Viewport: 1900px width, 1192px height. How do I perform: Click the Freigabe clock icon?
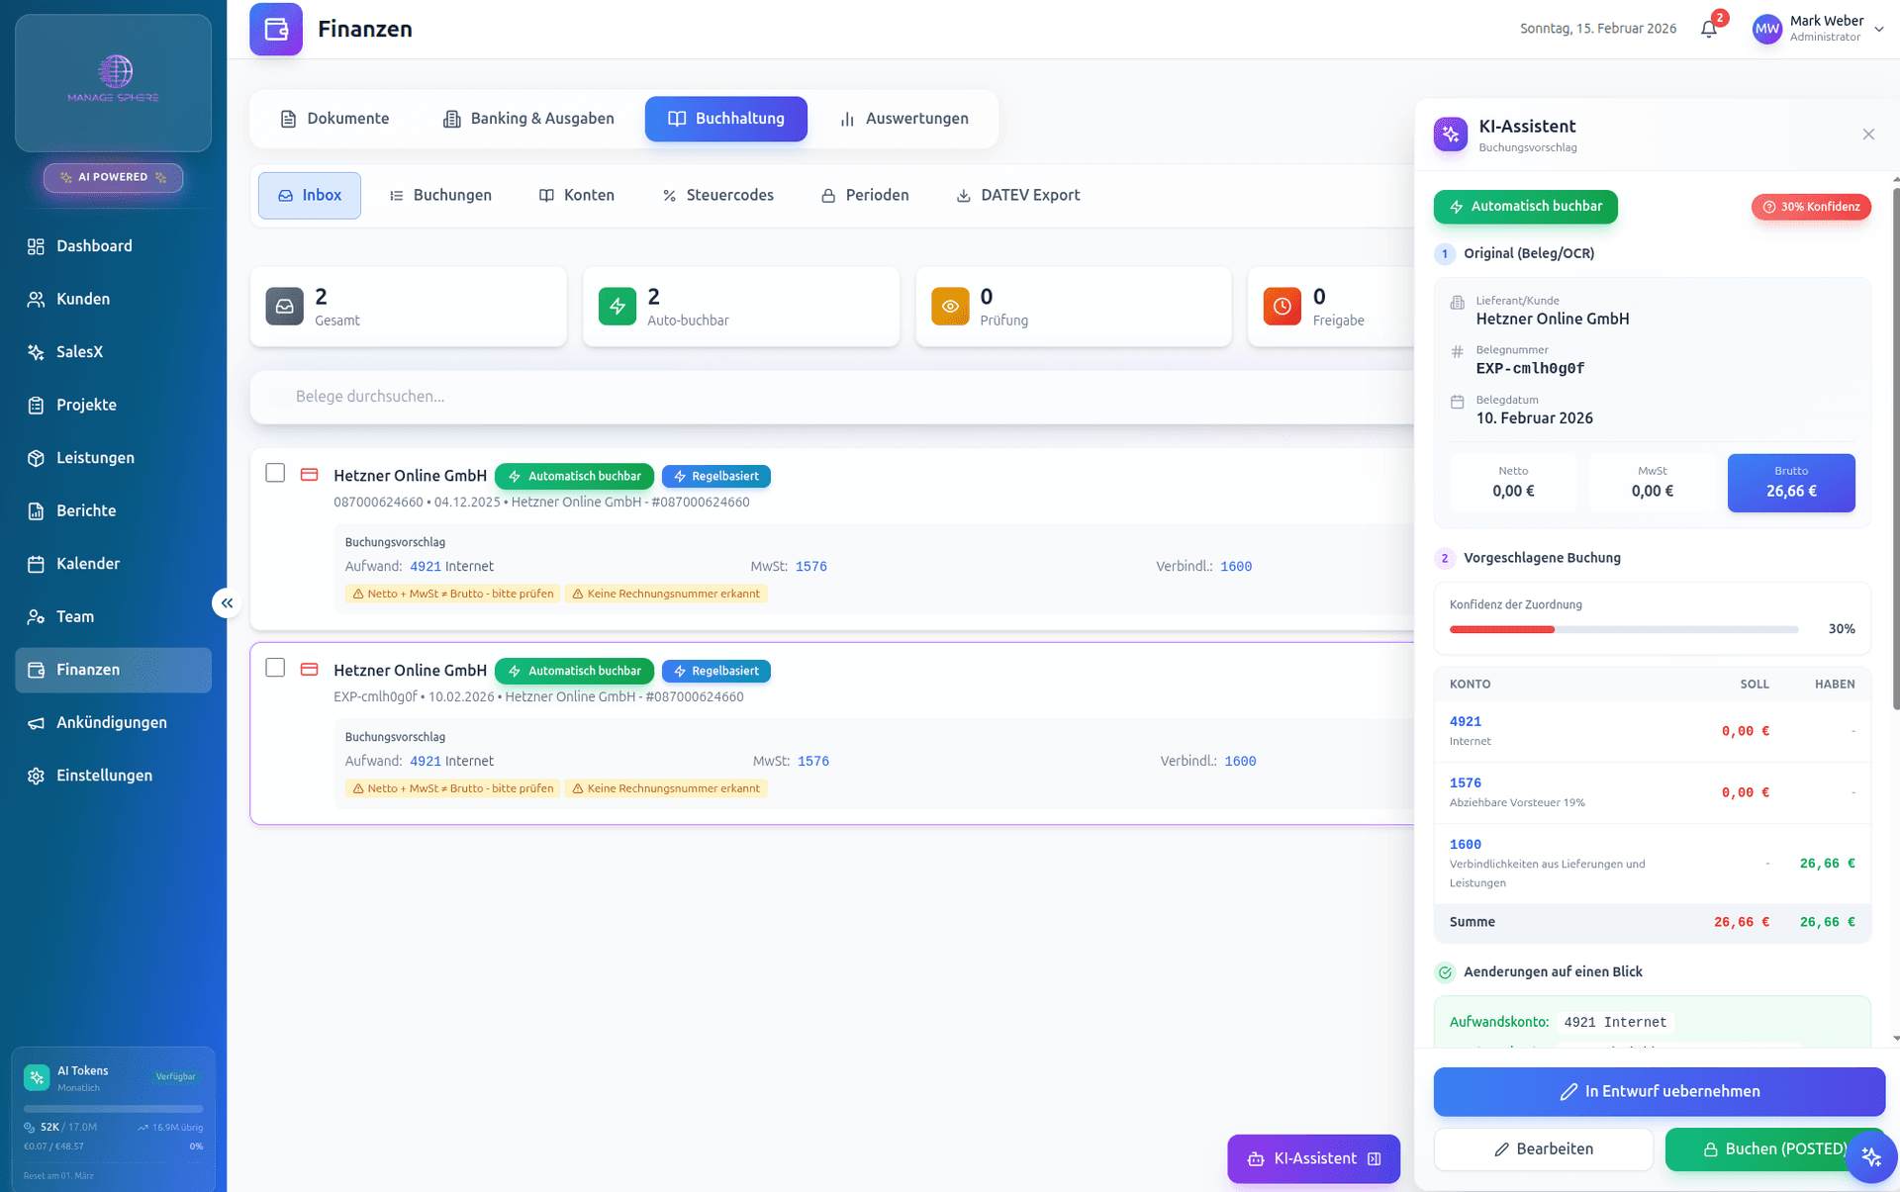pos(1282,307)
